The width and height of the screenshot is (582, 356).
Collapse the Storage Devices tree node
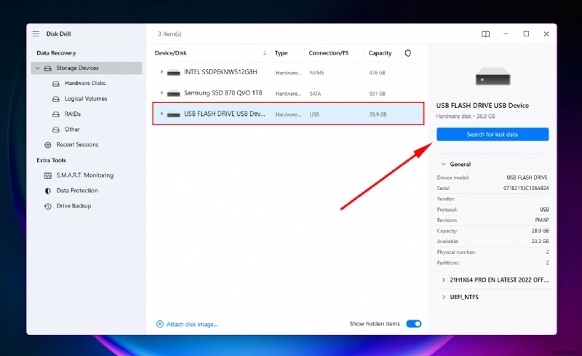(x=38, y=68)
